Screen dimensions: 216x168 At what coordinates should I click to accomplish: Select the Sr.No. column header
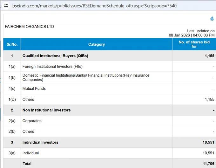pyautogui.click(x=12, y=44)
